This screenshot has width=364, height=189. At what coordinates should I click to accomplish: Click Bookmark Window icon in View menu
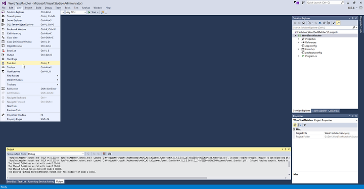coord(3,29)
